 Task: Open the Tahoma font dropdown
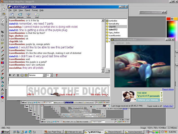click(x=44, y=75)
